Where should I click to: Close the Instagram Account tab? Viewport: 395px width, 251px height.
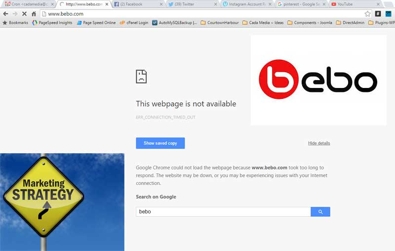270,4
